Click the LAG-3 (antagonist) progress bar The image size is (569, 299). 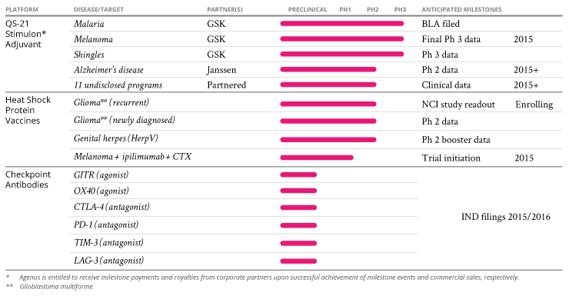point(298,261)
